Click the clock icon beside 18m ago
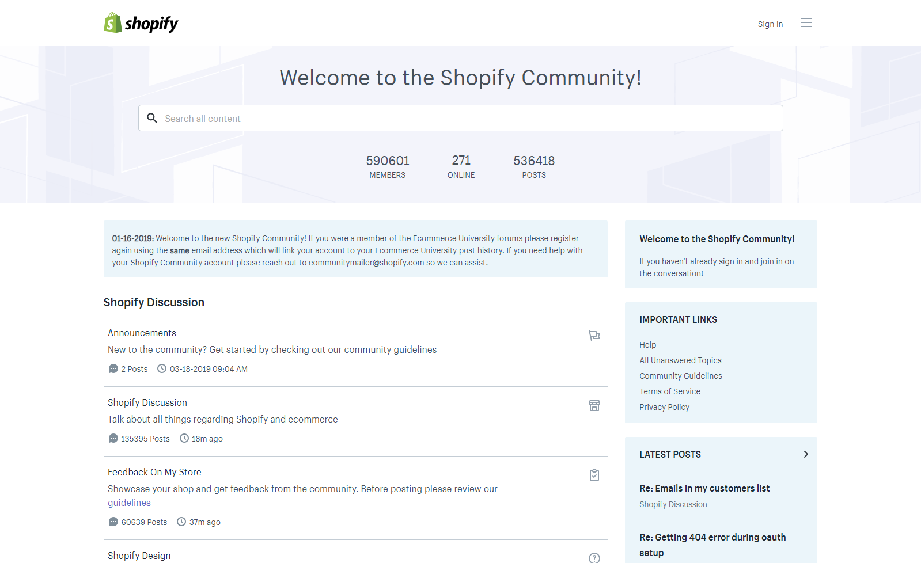This screenshot has height=563, width=921. 184,438
